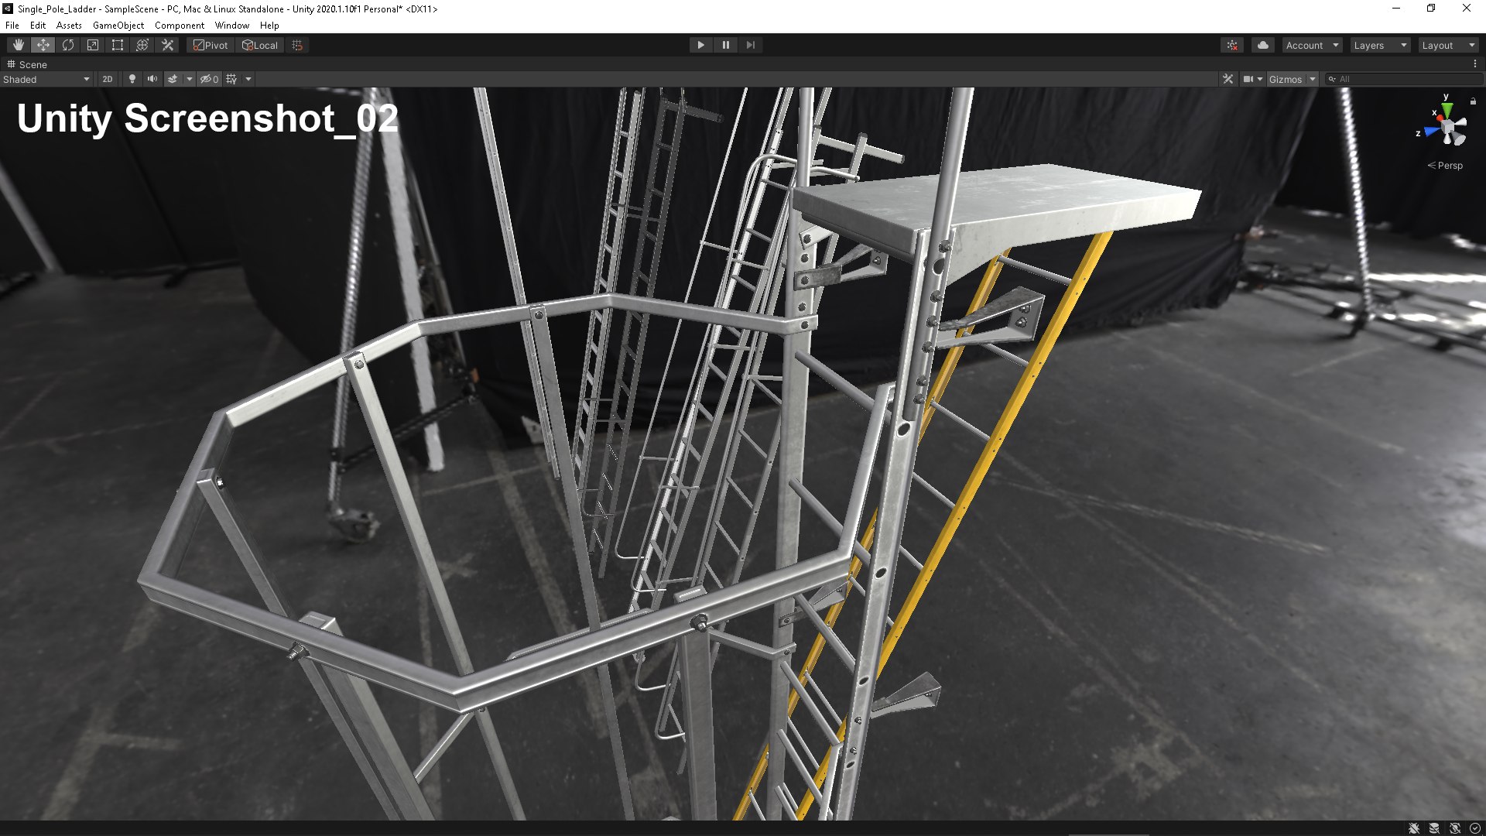1486x836 pixels.
Task: Start Play mode
Action: [700, 45]
